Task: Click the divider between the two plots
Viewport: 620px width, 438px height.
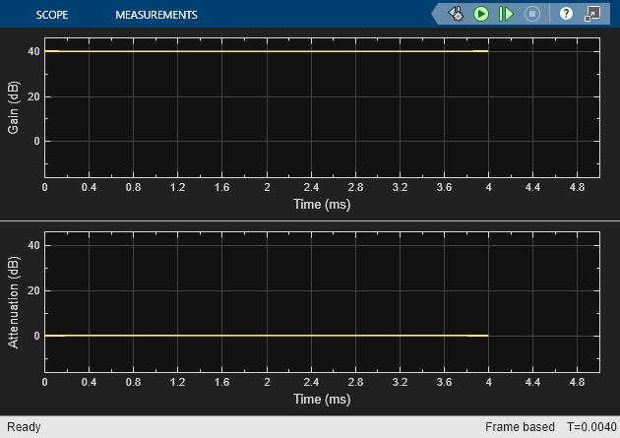Action: click(310, 220)
